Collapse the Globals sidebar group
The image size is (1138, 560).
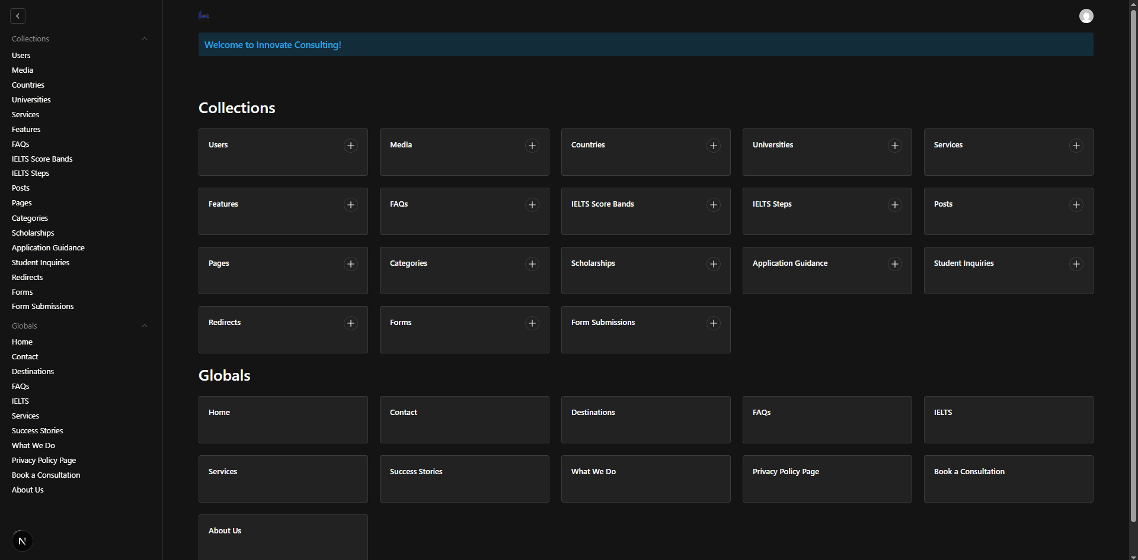[145, 326]
